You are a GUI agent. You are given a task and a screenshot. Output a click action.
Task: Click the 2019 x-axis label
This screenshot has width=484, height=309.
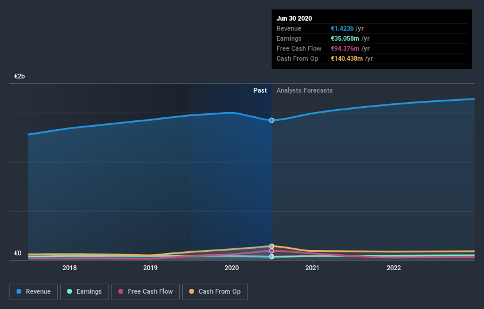point(150,268)
